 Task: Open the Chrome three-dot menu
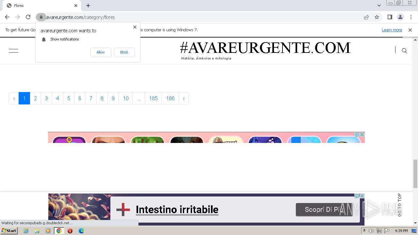pos(411,17)
